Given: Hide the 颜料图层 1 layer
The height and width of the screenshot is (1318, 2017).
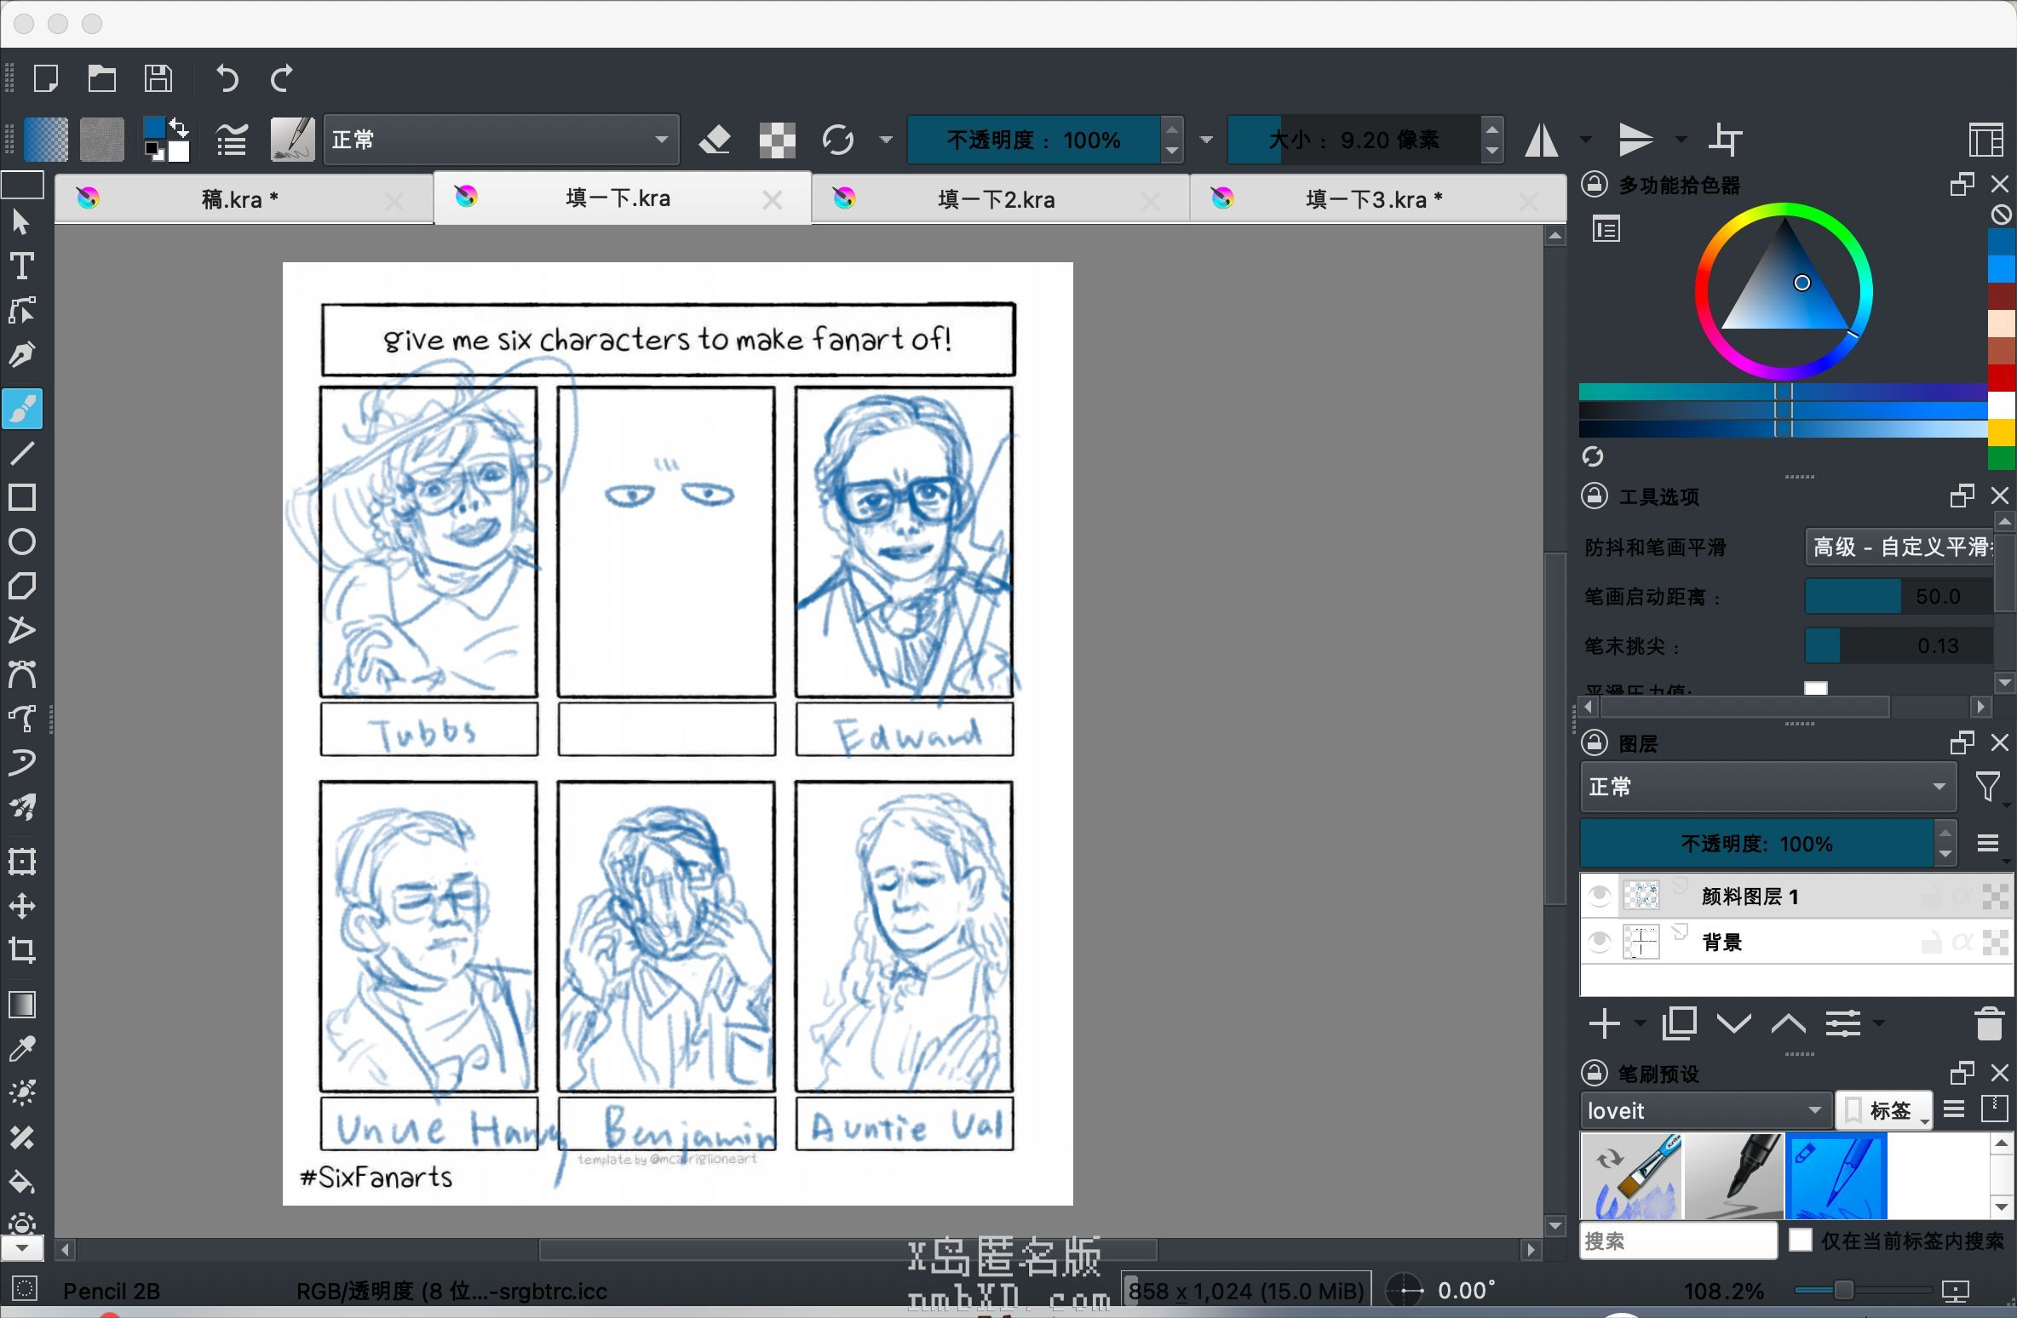Looking at the screenshot, I should pos(1599,896).
